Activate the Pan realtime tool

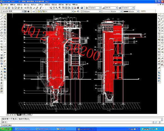coord(51,8)
